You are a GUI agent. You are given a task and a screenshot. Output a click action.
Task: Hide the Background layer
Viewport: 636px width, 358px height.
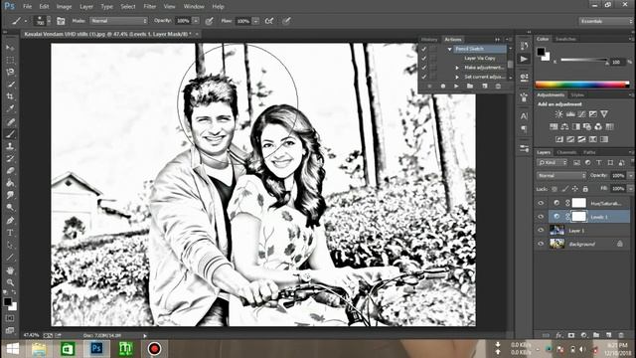pos(541,244)
